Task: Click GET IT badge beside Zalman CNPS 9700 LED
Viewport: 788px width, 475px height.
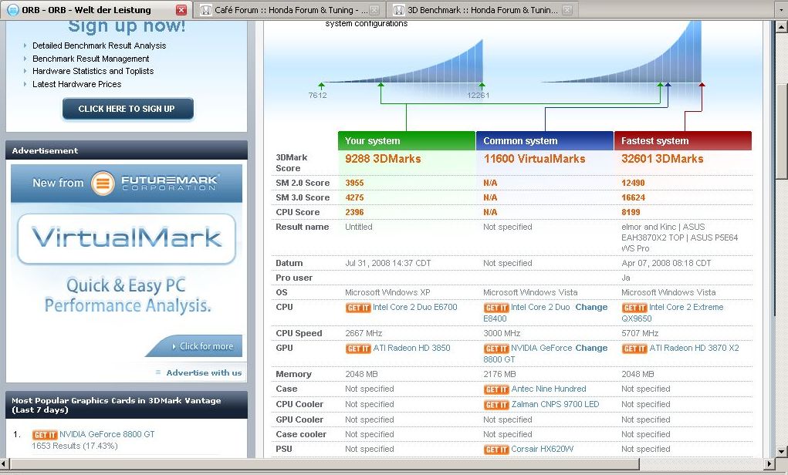Action: pyautogui.click(x=496, y=405)
